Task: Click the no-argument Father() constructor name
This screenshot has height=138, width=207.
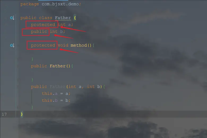Action: click(58, 66)
